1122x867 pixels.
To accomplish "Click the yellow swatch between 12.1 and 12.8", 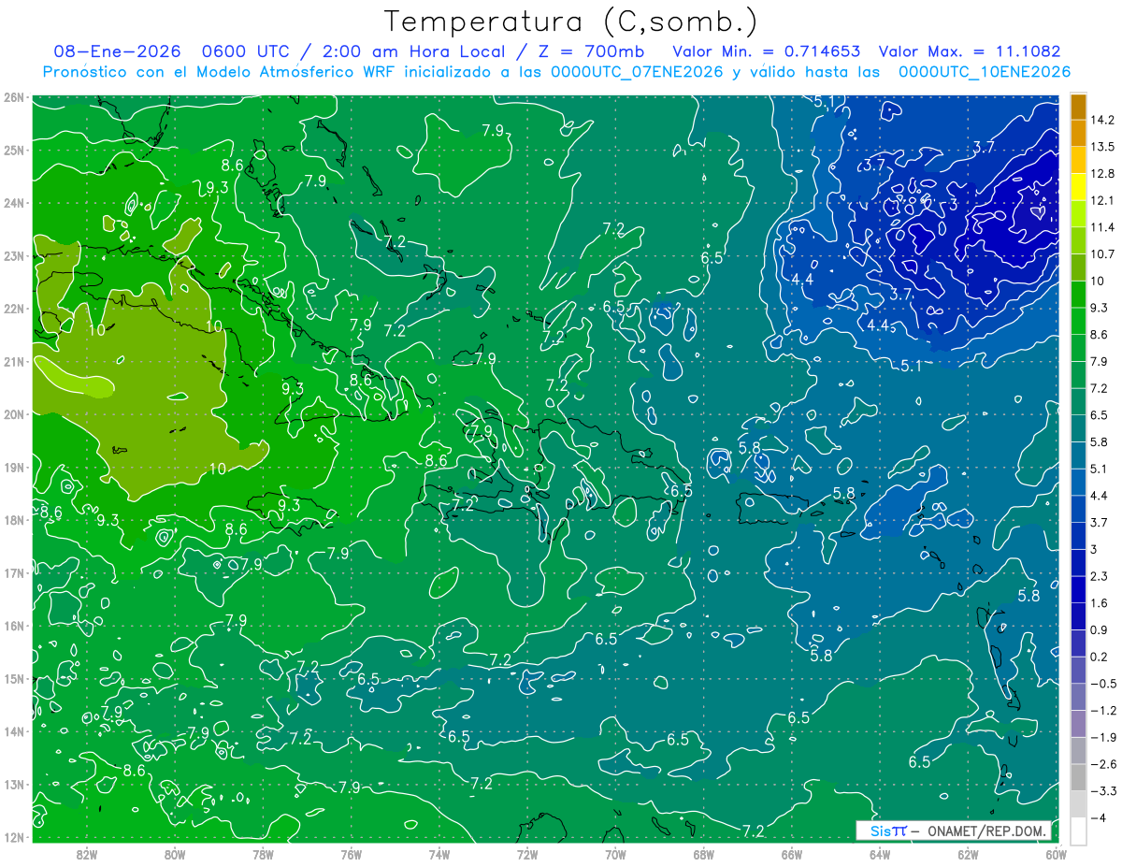I will point(1078,187).
